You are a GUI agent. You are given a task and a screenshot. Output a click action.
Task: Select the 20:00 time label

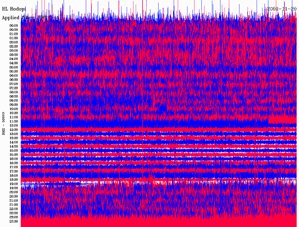14,192
